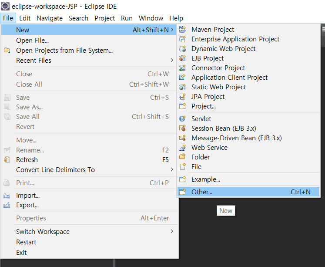Click the Message-Driven Bean icon
325x267 pixels.
(182, 138)
